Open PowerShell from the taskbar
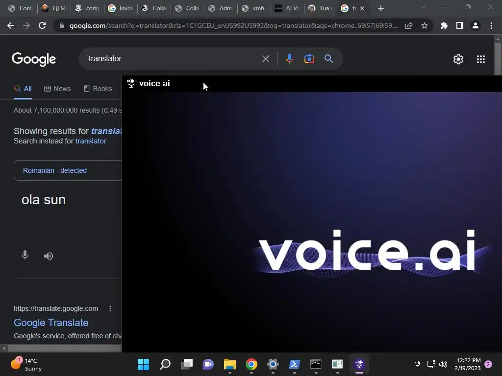 pyautogui.click(x=294, y=364)
